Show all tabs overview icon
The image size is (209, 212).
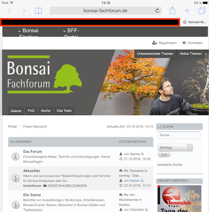pyautogui.click(x=202, y=11)
